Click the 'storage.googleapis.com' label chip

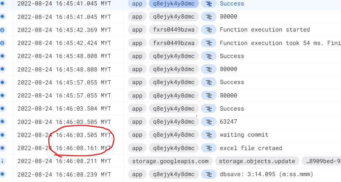click(170, 161)
